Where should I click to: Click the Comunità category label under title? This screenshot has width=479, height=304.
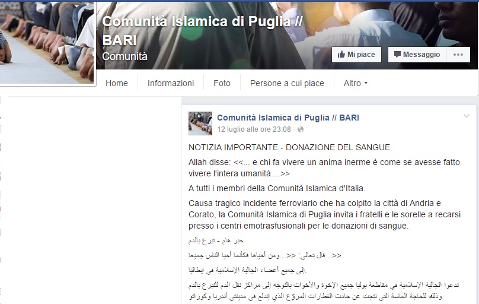[x=124, y=56]
